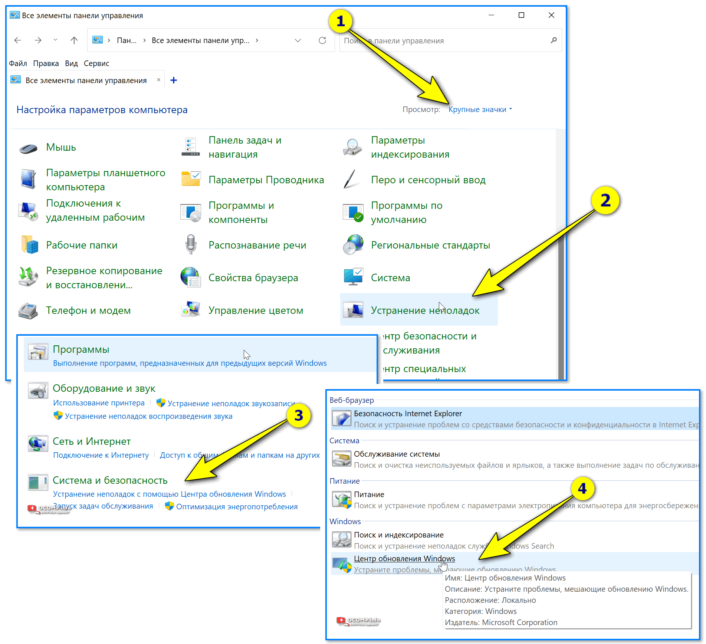706x644 pixels.
Task: Open Крупные значки view dropdown
Action: (x=480, y=109)
